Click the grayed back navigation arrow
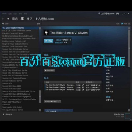The image size is (132, 132). (3, 19)
